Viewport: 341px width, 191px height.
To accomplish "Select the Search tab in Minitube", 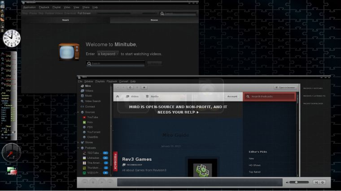I will 66,20.
